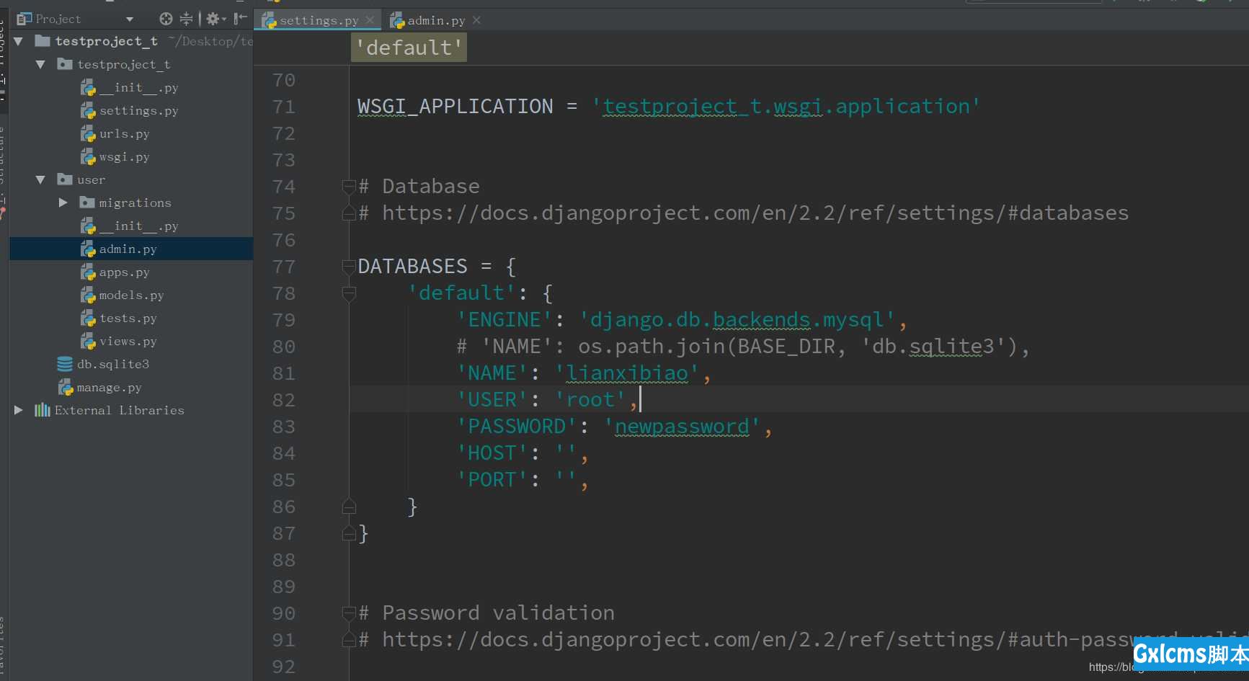Open project panel gear settings
The image size is (1249, 681).
point(215,19)
